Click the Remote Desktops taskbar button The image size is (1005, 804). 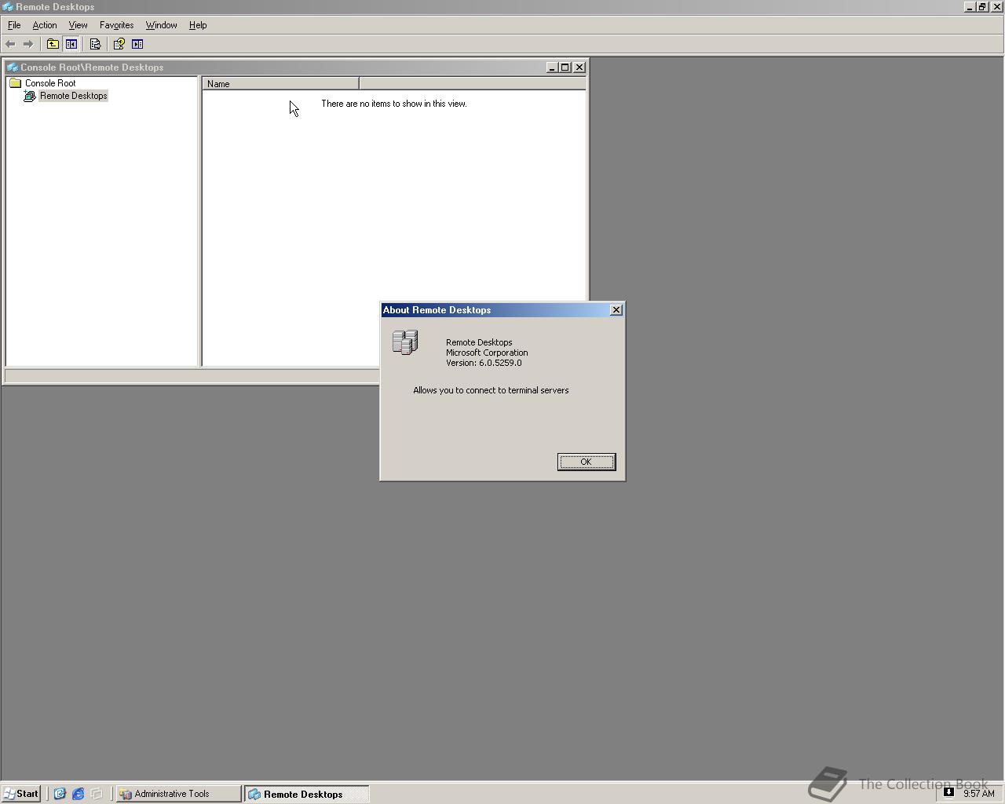pyautogui.click(x=306, y=794)
